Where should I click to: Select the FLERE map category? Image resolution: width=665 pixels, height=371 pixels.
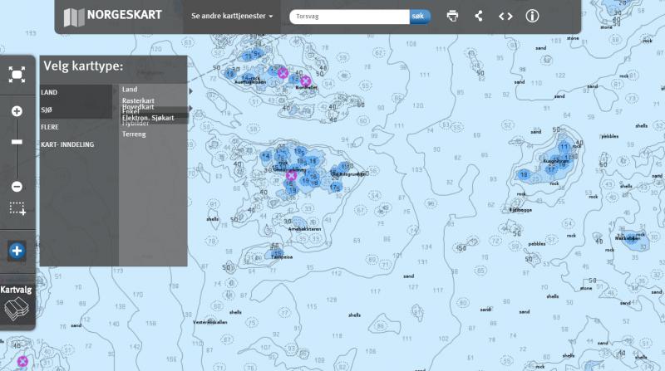(50, 127)
